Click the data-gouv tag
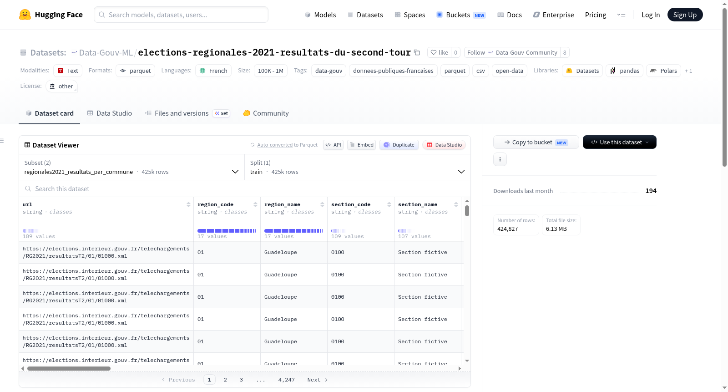The height and width of the screenshot is (392, 728). pos(329,71)
